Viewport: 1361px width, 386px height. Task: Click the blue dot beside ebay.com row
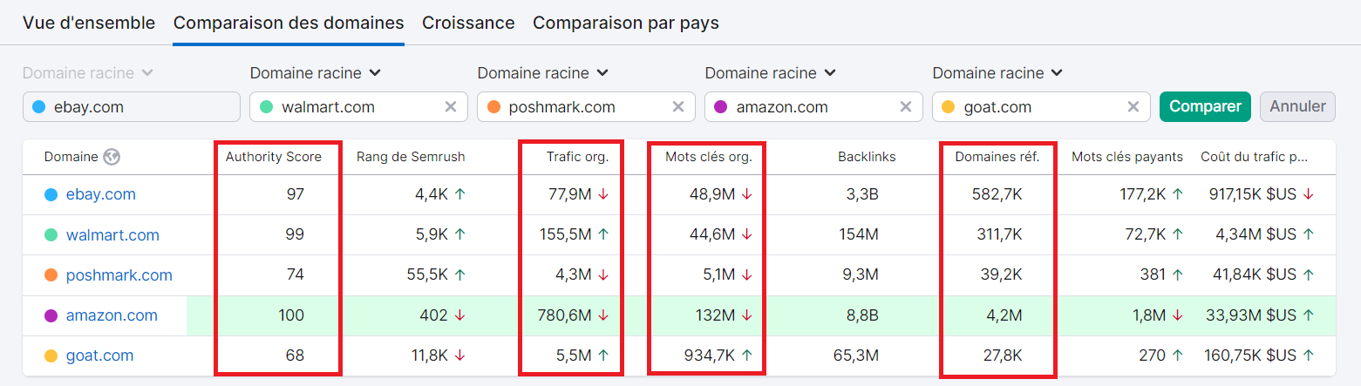pyautogui.click(x=51, y=194)
